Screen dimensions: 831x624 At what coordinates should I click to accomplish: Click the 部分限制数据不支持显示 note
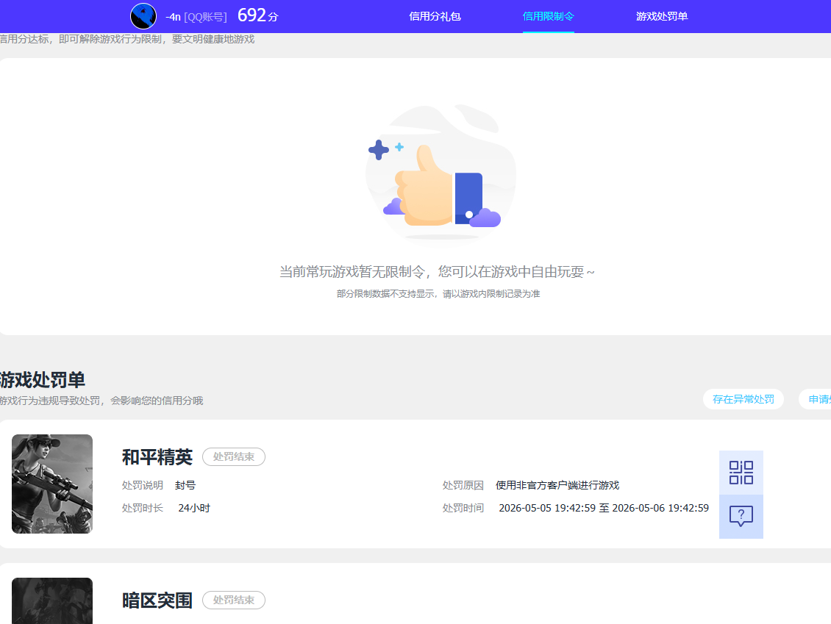point(438,293)
